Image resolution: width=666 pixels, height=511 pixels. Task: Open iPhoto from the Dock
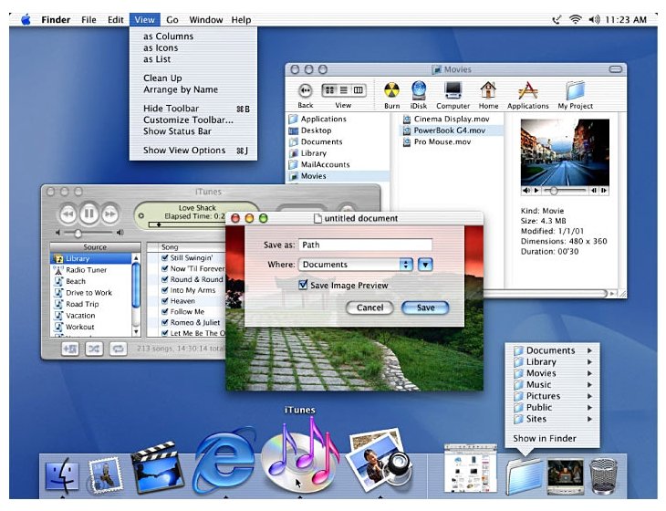(x=378, y=461)
